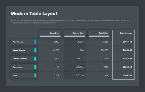Pick the green color marker on Cost row
The height and width of the screenshot is (92, 145).
(35, 75)
